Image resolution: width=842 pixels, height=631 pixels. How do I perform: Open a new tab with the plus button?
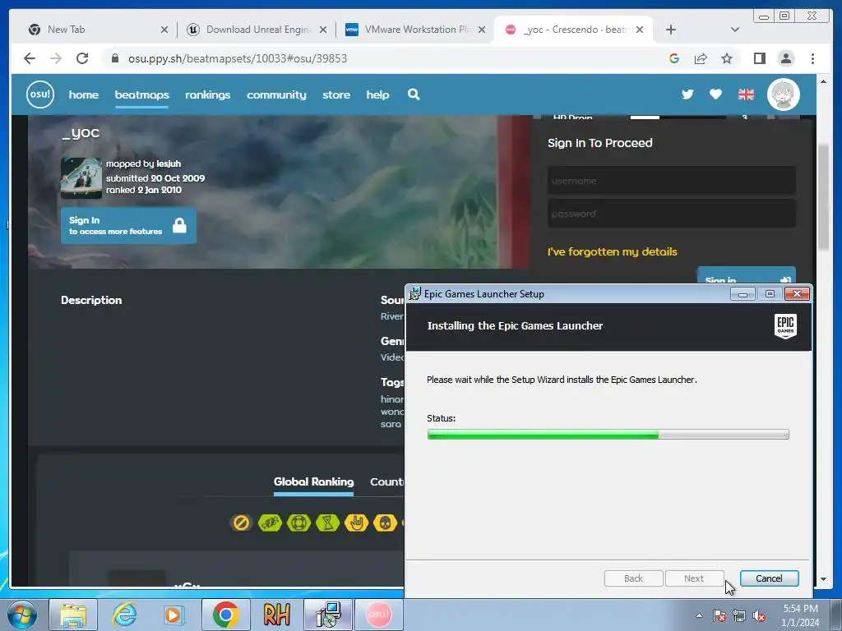[671, 30]
